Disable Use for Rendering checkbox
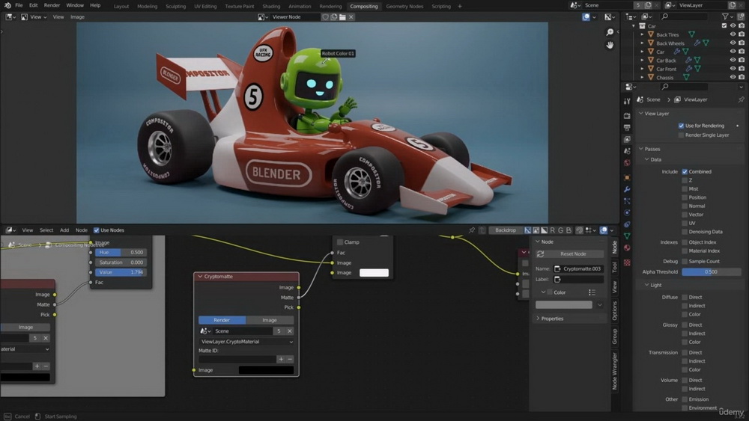749x421 pixels. (x=681, y=126)
